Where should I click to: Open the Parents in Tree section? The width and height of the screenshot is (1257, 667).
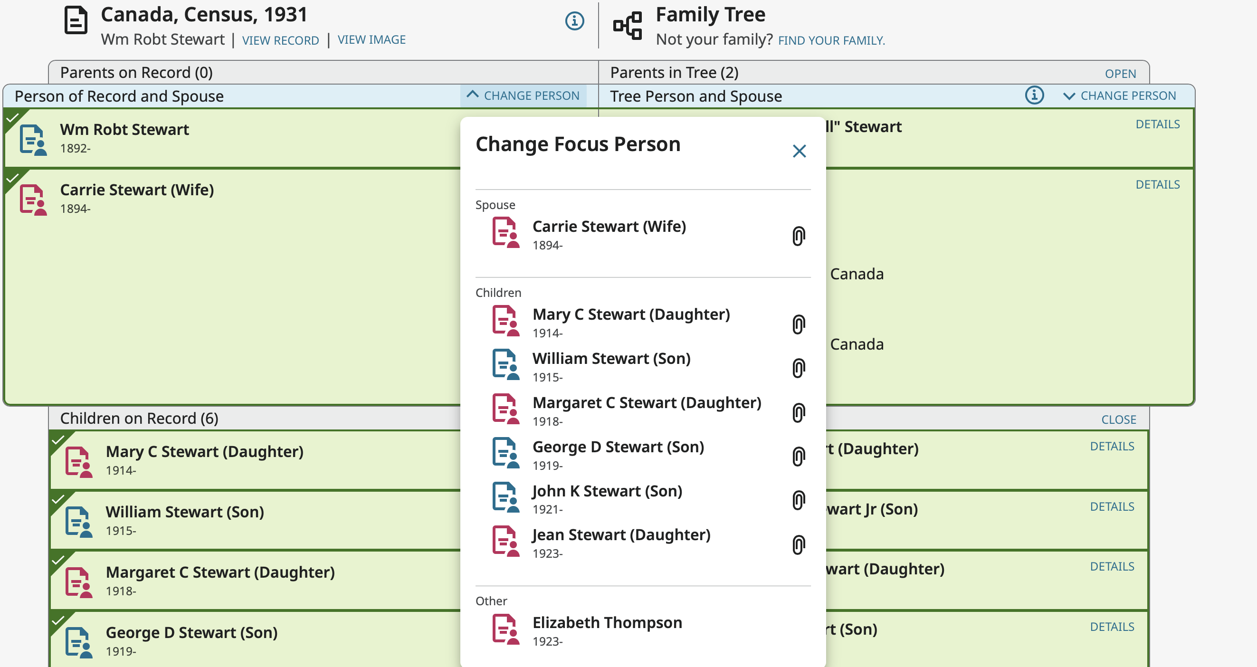(1120, 74)
